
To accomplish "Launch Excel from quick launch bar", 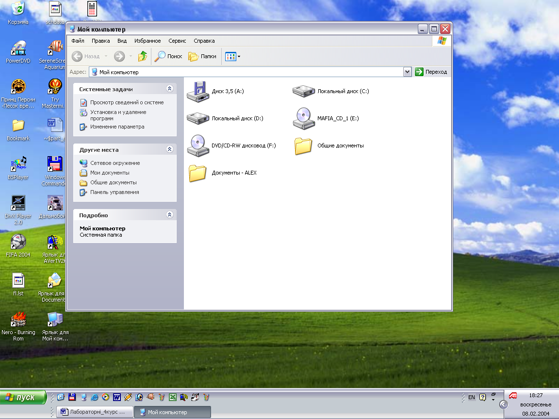I will (173, 397).
